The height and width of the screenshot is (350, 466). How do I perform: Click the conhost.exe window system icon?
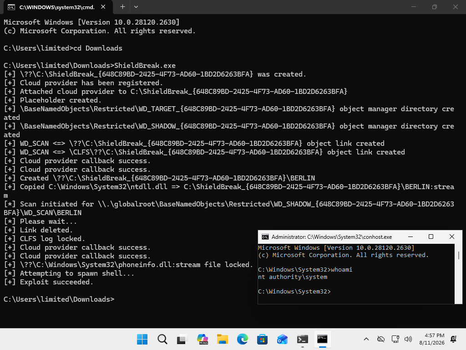(x=265, y=237)
